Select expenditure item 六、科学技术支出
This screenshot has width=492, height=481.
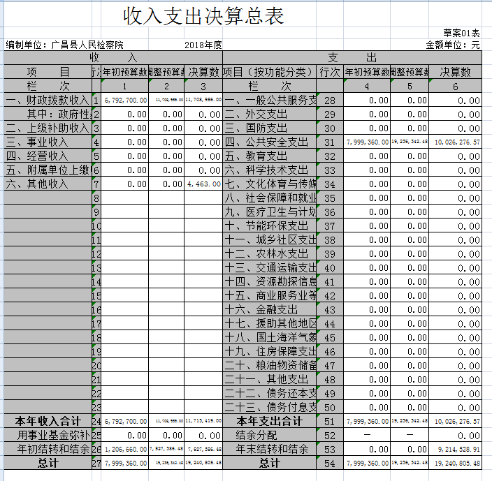pyautogui.click(x=270, y=170)
